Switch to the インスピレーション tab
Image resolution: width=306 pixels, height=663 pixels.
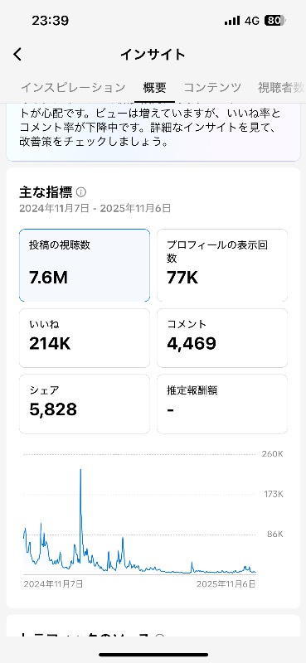point(73,88)
